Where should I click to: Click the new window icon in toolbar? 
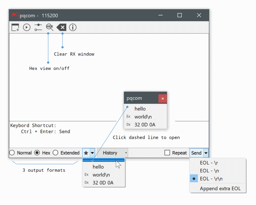click(15, 27)
